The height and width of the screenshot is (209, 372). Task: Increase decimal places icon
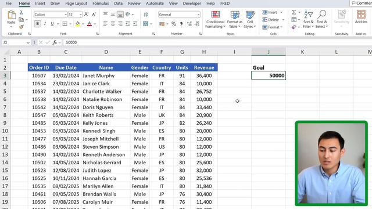pyautogui.click(x=189, y=24)
